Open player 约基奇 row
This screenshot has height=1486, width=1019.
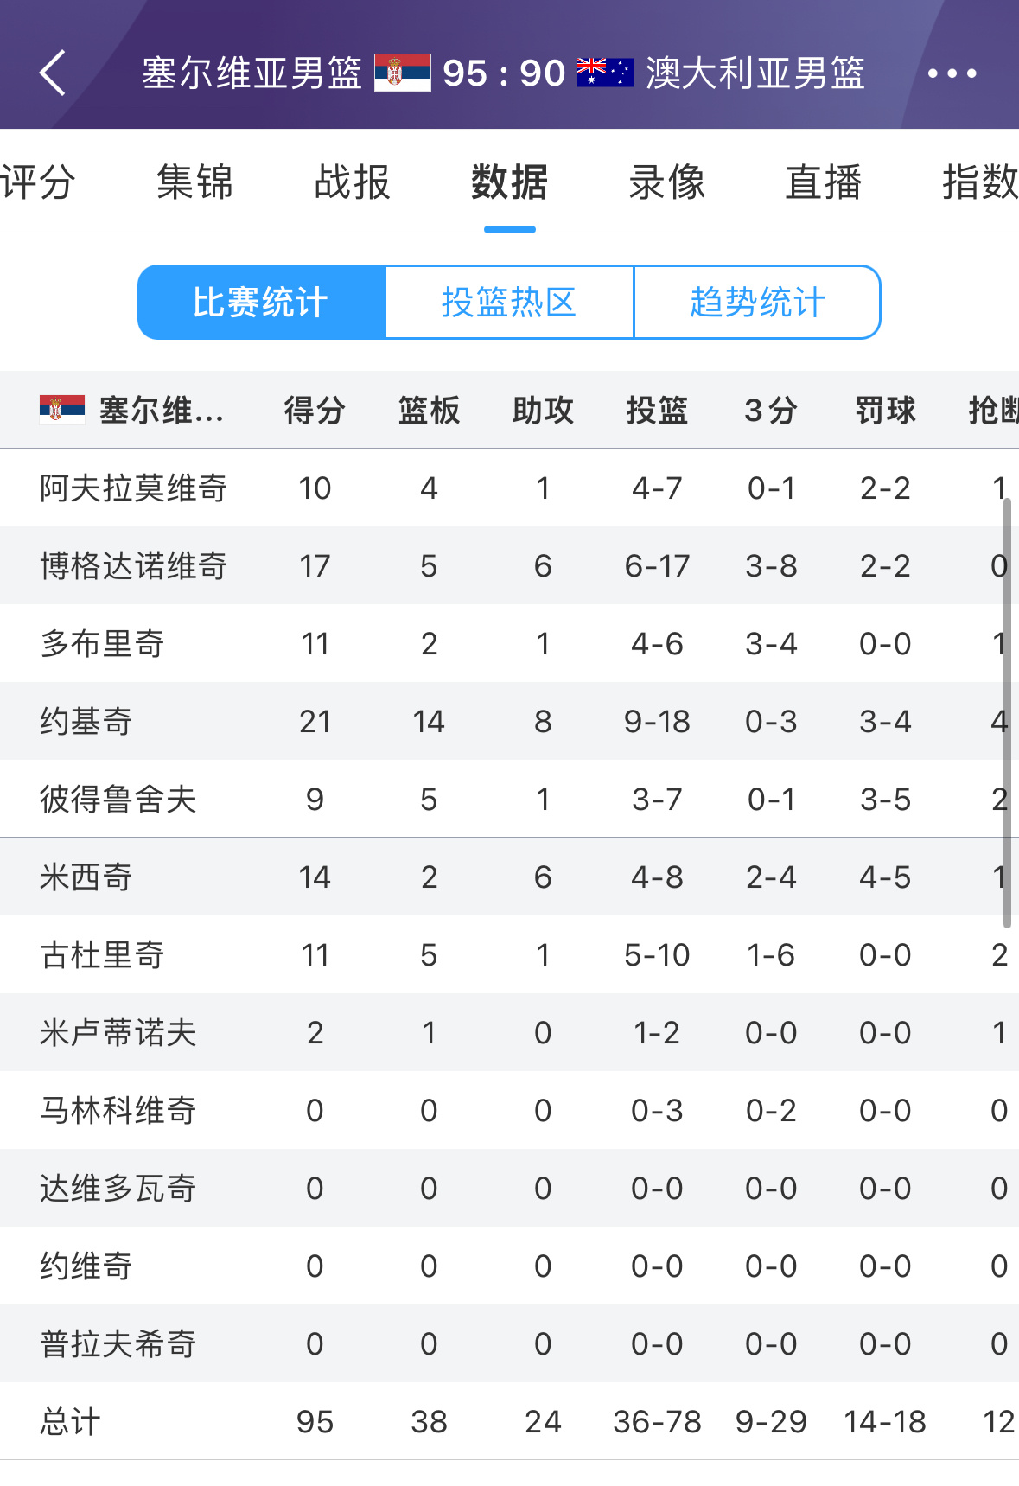click(86, 721)
